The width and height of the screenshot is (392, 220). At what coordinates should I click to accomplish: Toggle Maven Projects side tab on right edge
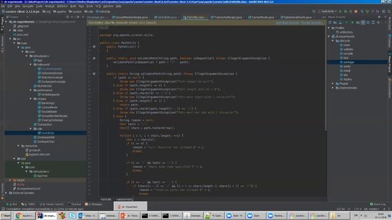tap(390, 62)
